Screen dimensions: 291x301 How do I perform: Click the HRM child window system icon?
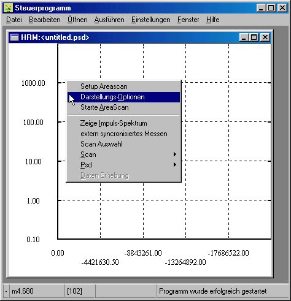pyautogui.click(x=14, y=37)
